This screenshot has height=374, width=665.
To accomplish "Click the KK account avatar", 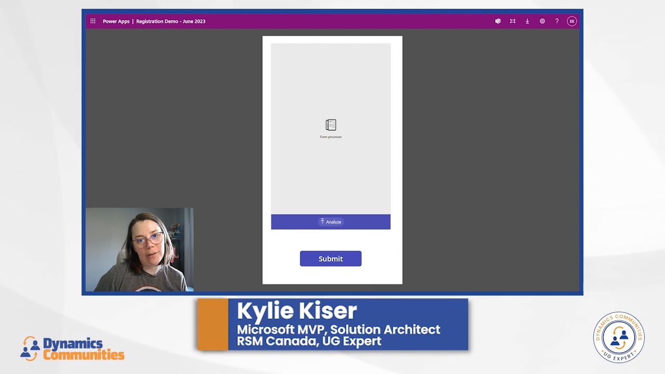I will coord(571,21).
